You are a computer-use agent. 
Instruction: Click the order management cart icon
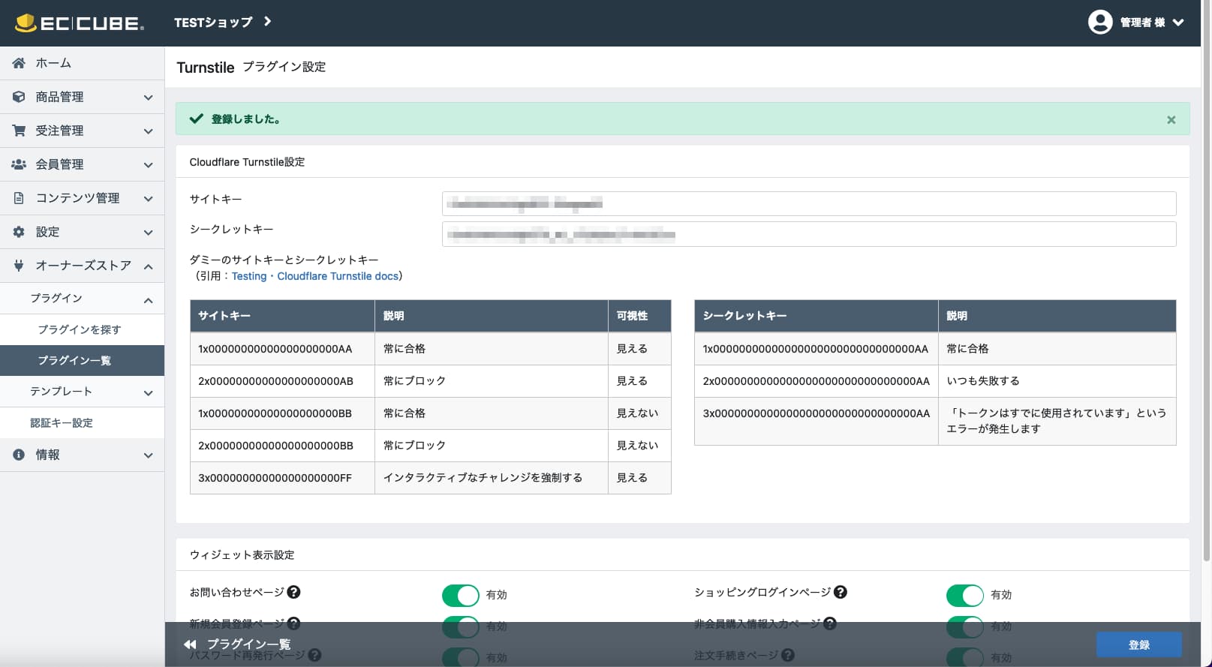tap(19, 131)
